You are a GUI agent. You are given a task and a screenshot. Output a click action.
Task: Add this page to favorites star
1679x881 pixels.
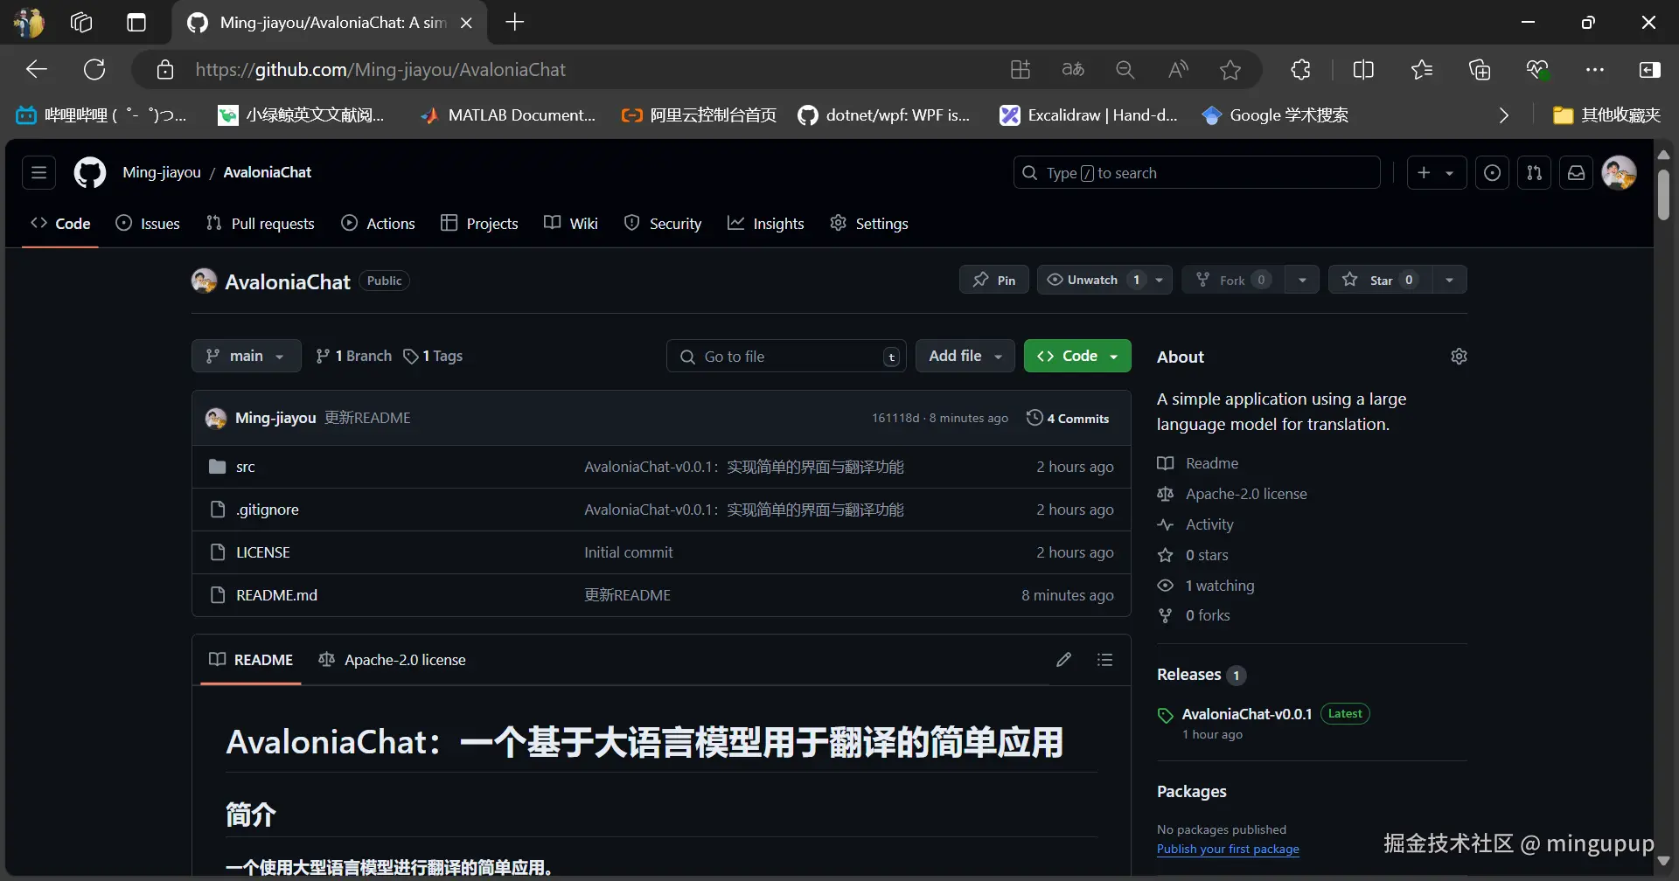coord(1230,70)
